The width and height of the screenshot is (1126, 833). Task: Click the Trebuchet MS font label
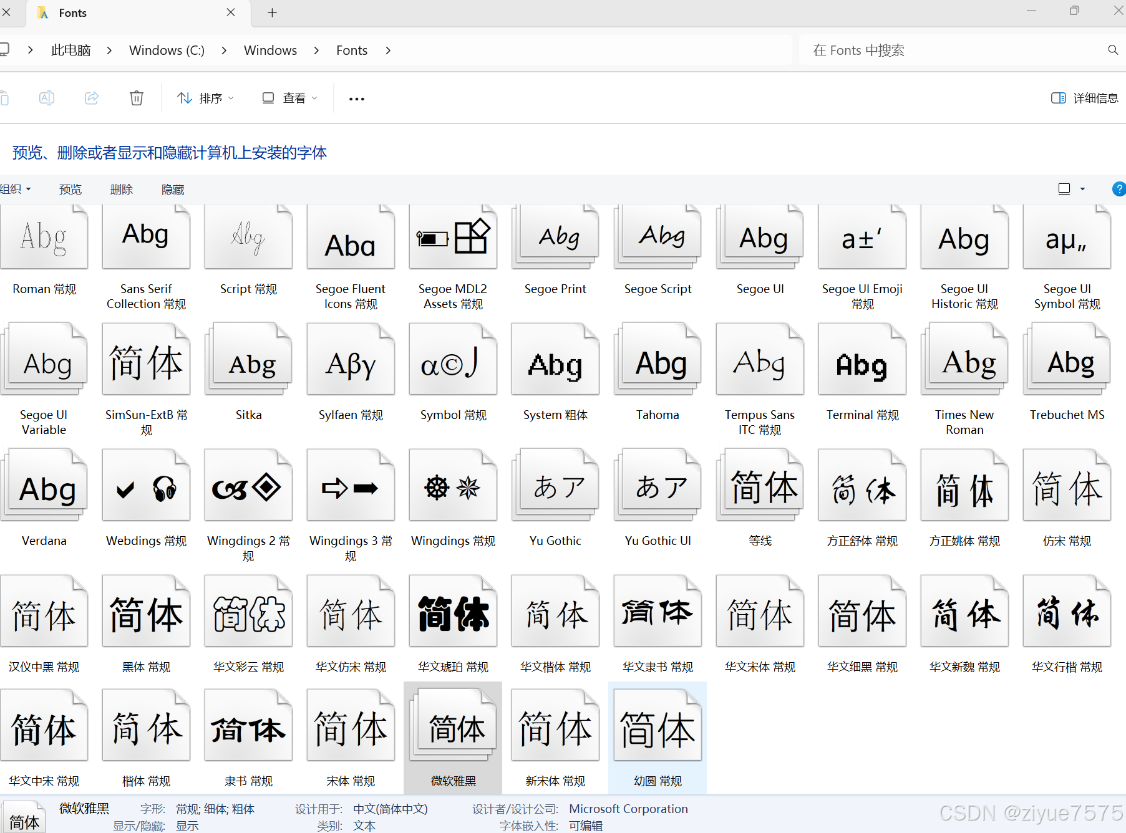(x=1067, y=415)
